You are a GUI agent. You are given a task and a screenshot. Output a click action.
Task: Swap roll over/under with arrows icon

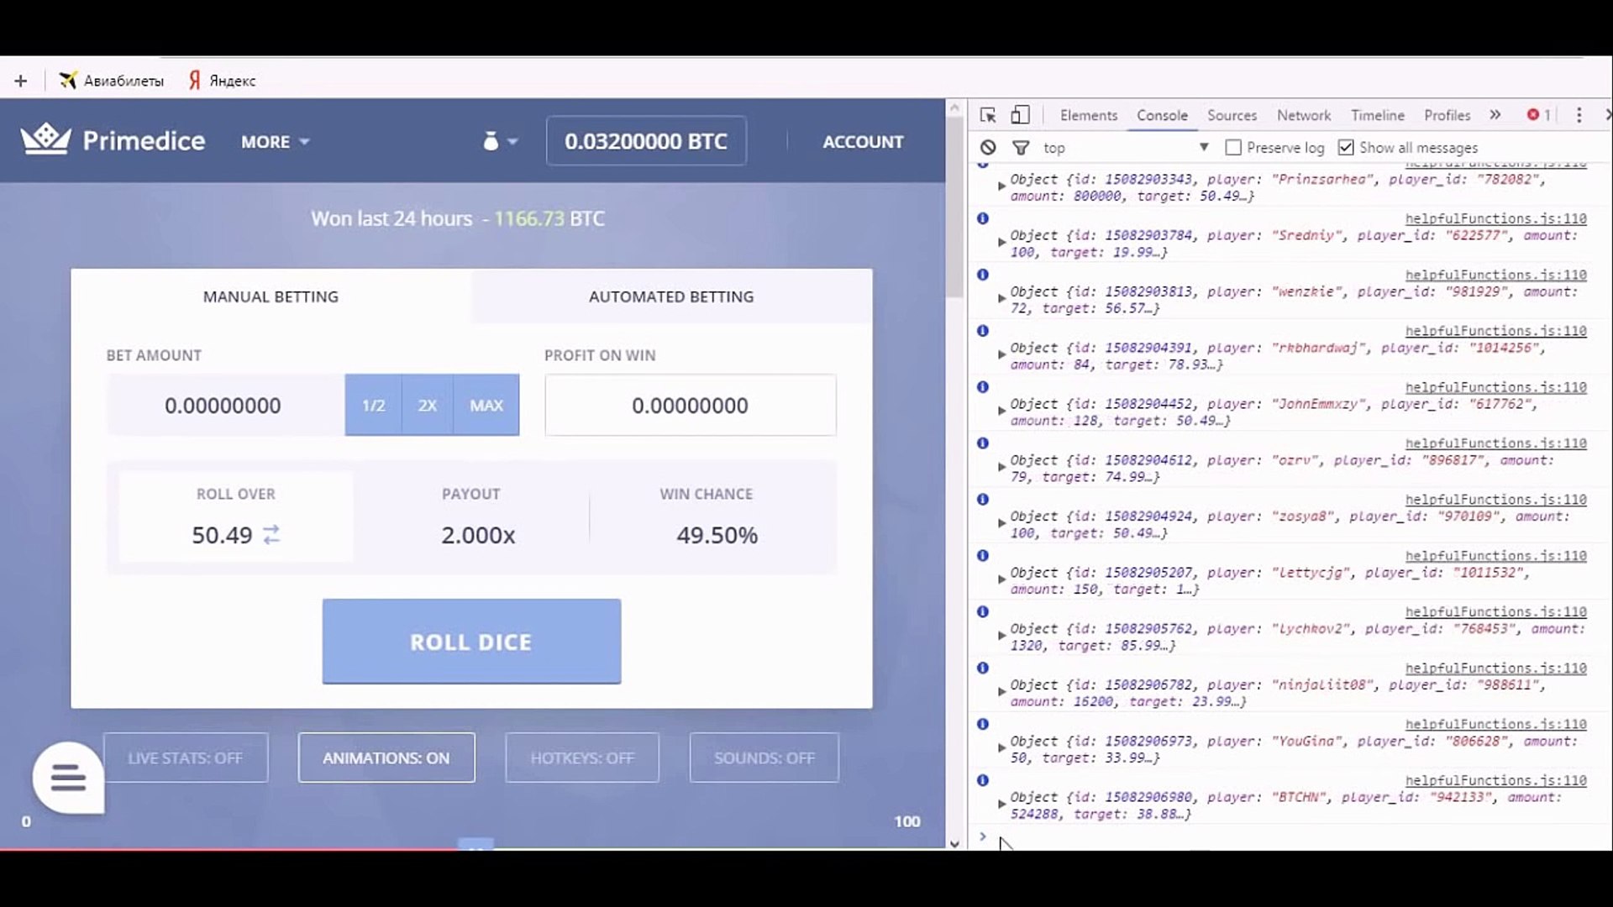tap(271, 535)
